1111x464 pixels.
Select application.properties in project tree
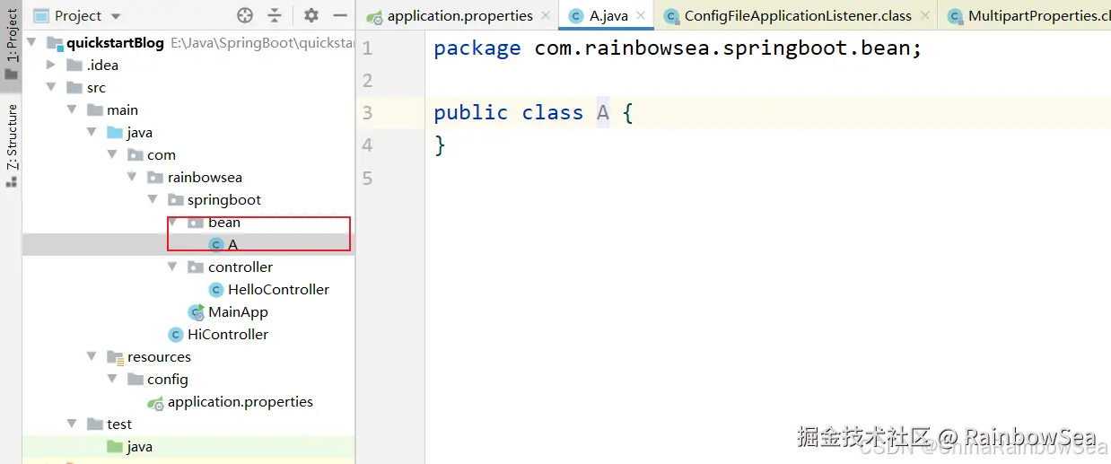(x=241, y=401)
